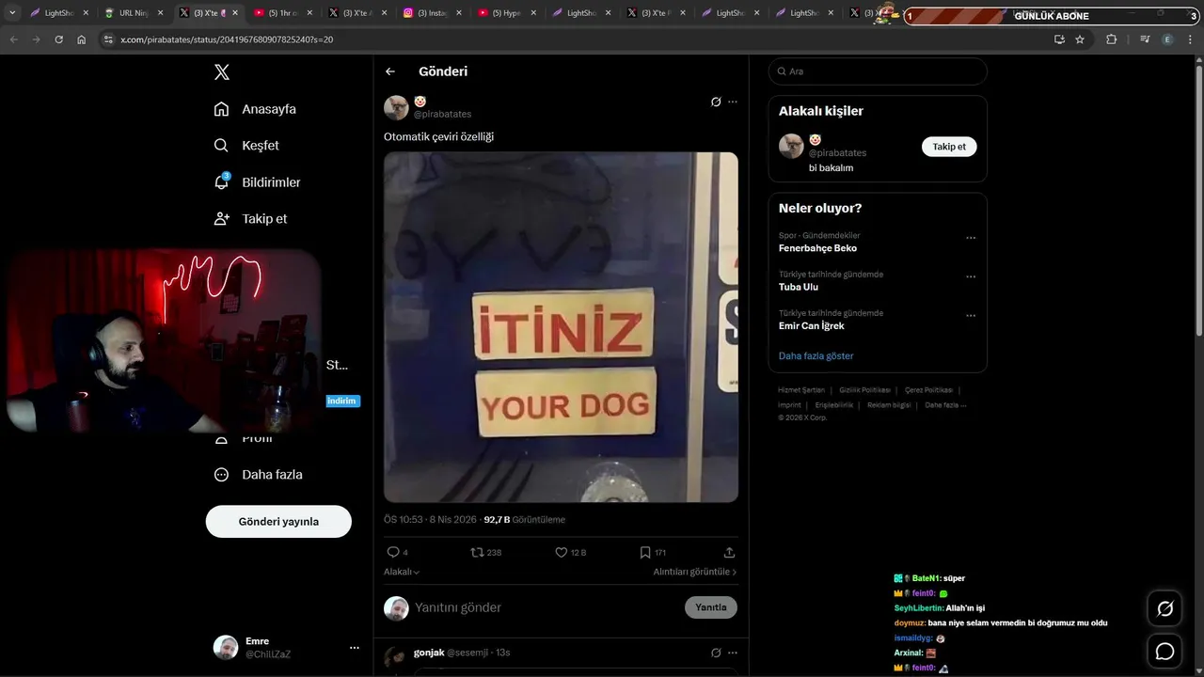Switch to the (5) Hype YouTube tab

506,13
